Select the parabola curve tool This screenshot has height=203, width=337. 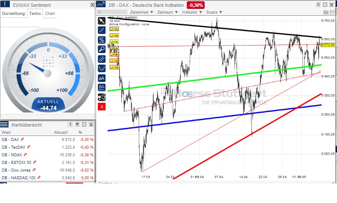(102, 68)
